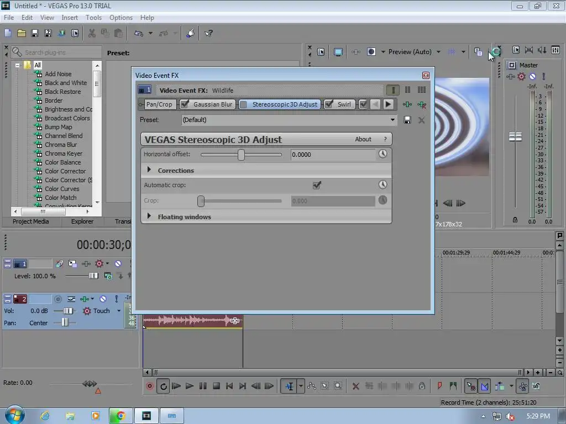The height and width of the screenshot is (424, 566).
Task: Open the Preset (Default) dropdown
Action: (x=392, y=120)
